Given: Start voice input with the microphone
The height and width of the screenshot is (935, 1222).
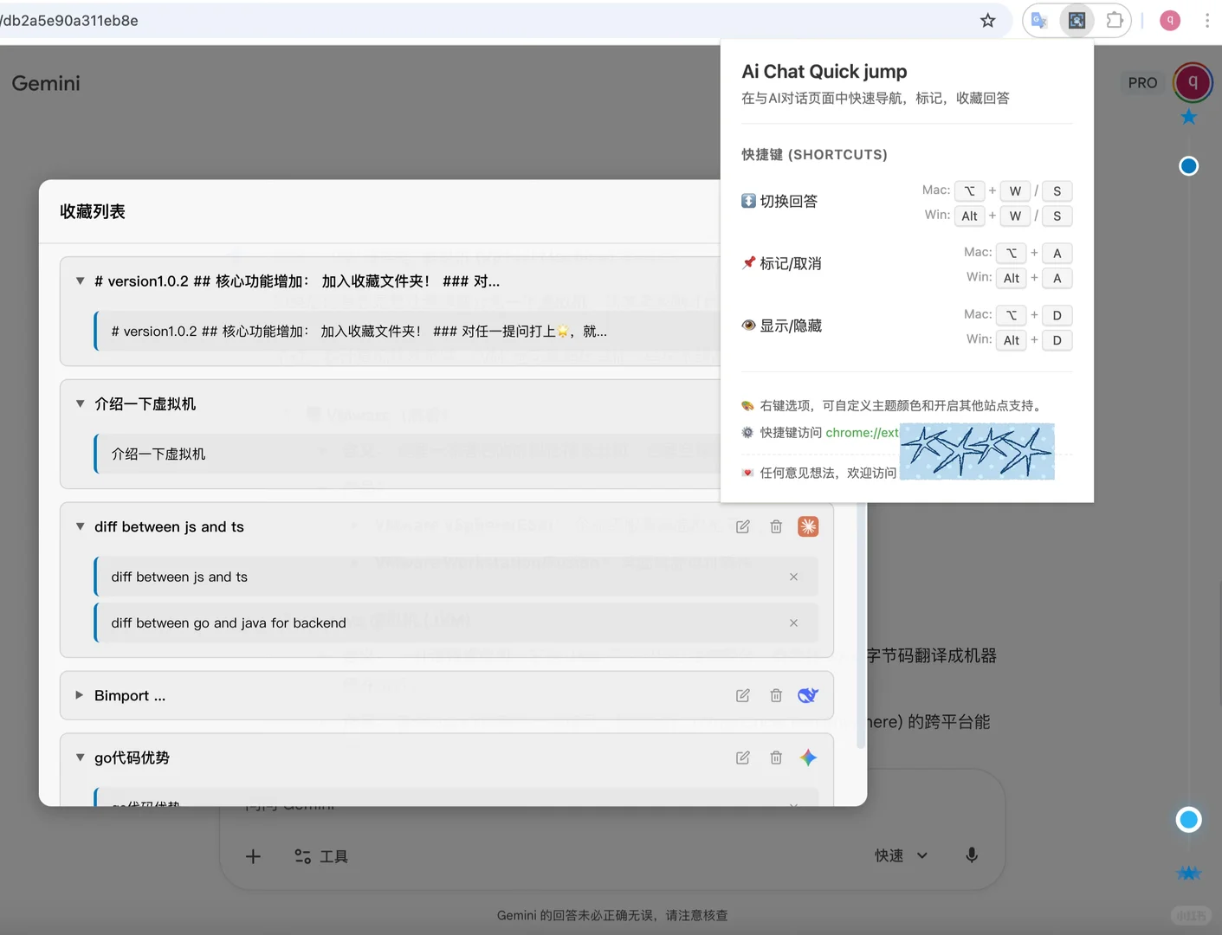Looking at the screenshot, I should pos(972,855).
